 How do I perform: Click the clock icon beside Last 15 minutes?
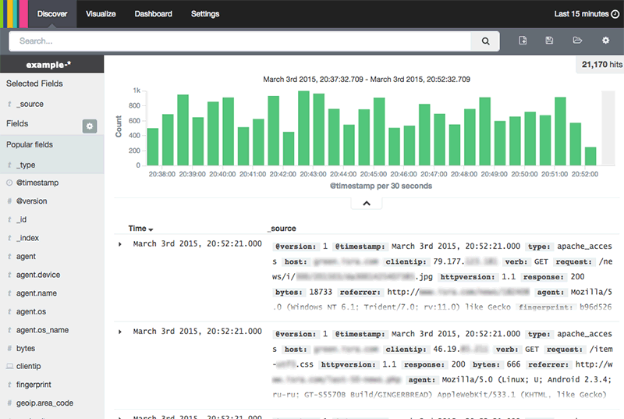click(615, 14)
